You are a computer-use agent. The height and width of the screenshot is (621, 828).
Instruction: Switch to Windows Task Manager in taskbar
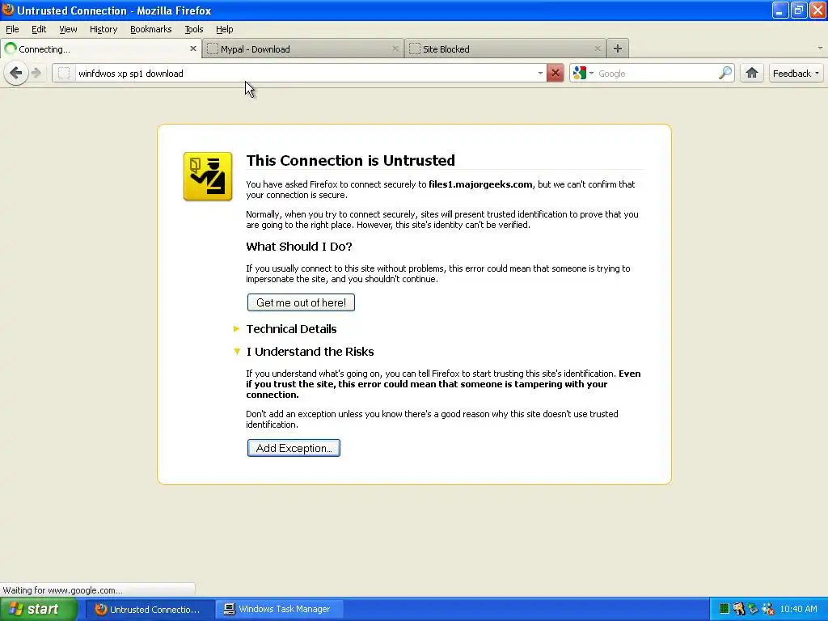point(280,609)
